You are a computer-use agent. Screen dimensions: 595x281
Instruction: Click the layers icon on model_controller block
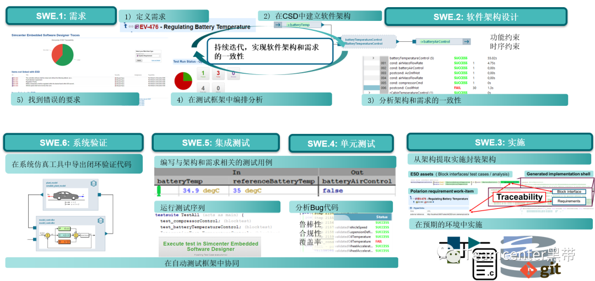[x=101, y=220]
